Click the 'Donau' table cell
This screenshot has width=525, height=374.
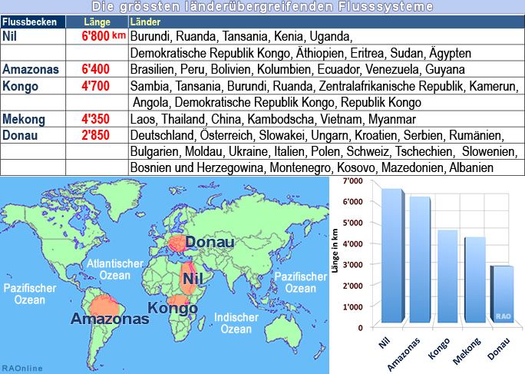point(33,135)
